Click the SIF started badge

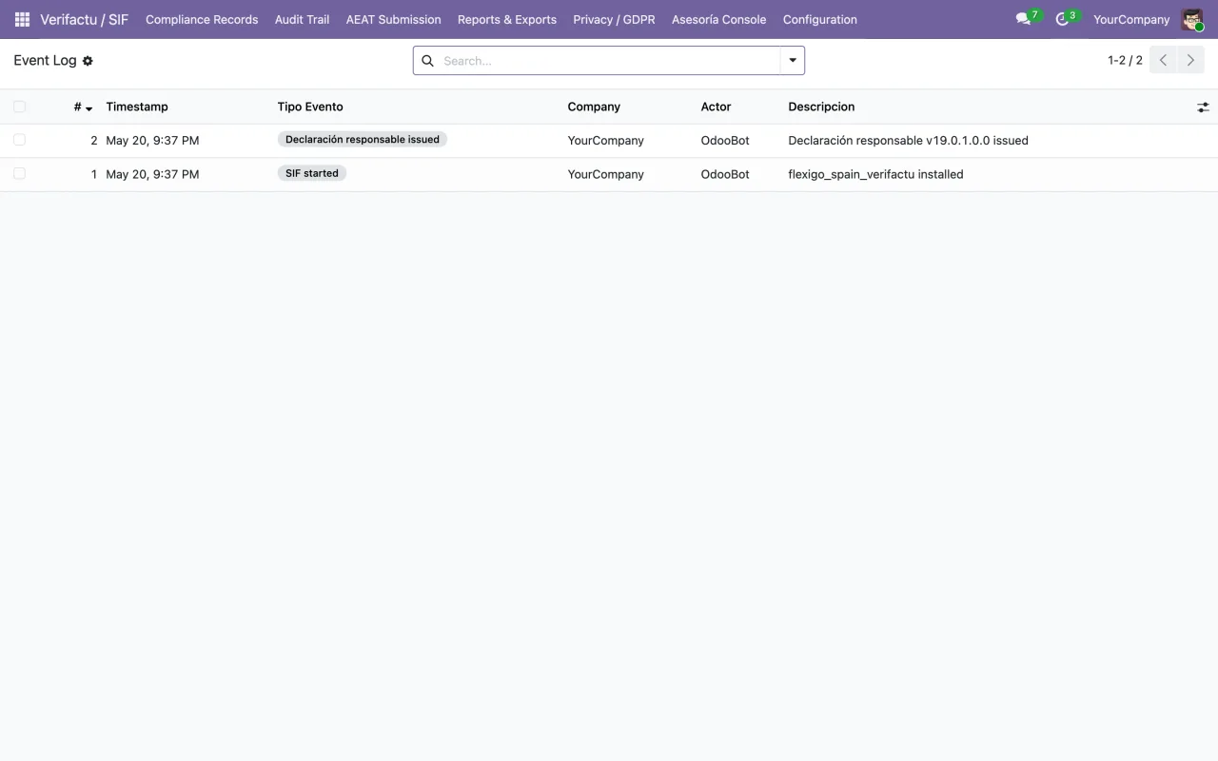(312, 173)
